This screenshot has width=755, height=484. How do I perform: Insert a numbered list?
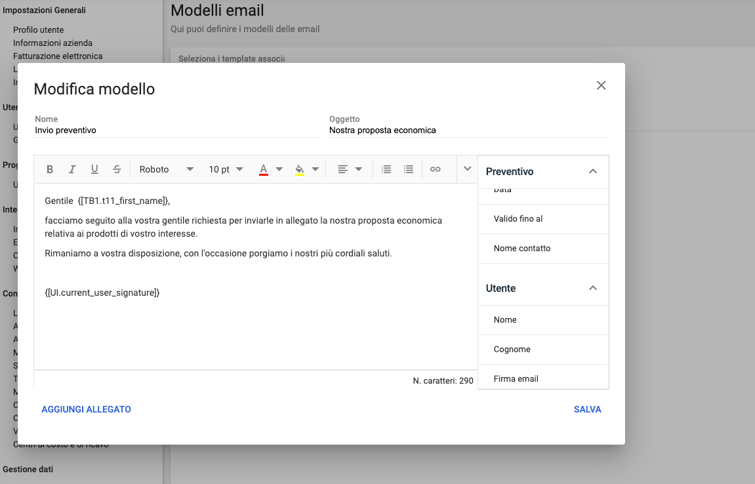click(x=386, y=169)
